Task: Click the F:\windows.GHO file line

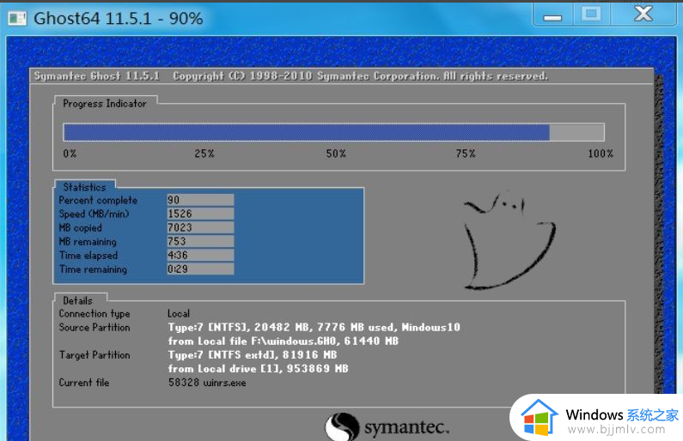Action: [284, 341]
